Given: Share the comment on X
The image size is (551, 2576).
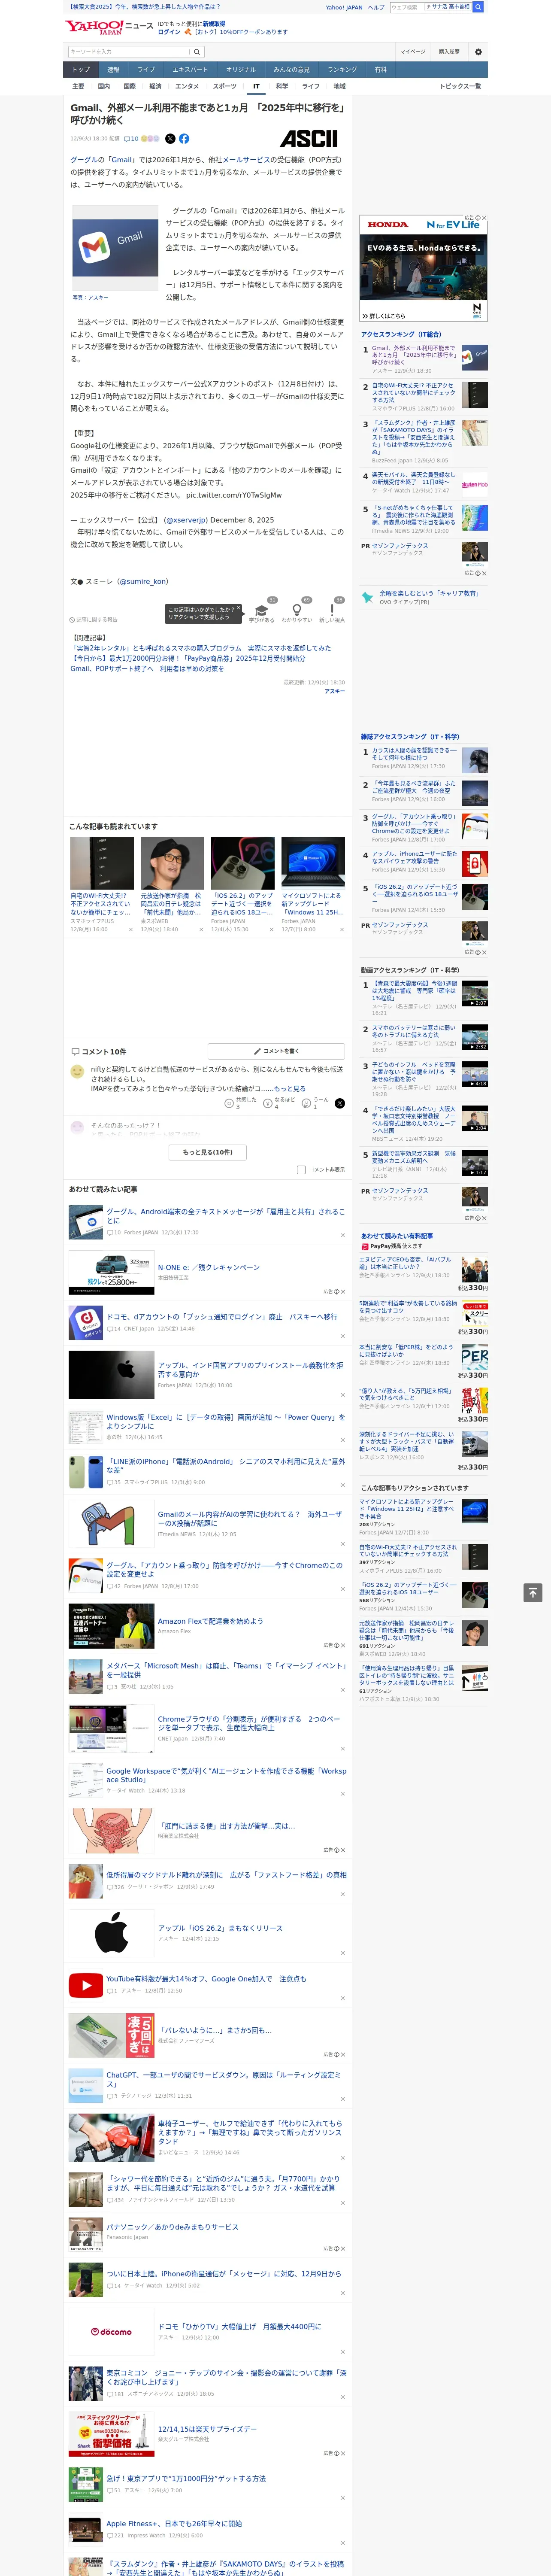Looking at the screenshot, I should (340, 1103).
